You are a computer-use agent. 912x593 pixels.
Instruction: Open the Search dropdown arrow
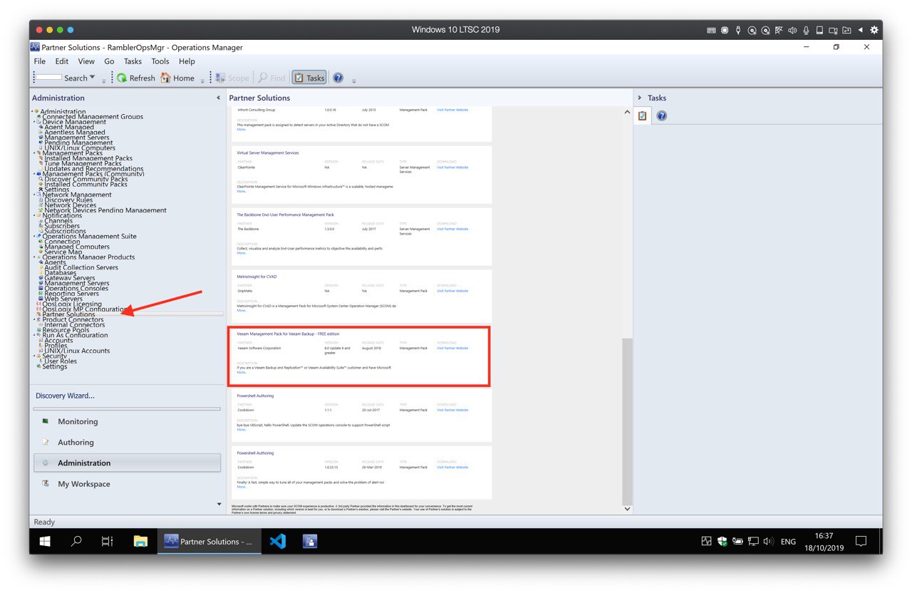click(92, 78)
